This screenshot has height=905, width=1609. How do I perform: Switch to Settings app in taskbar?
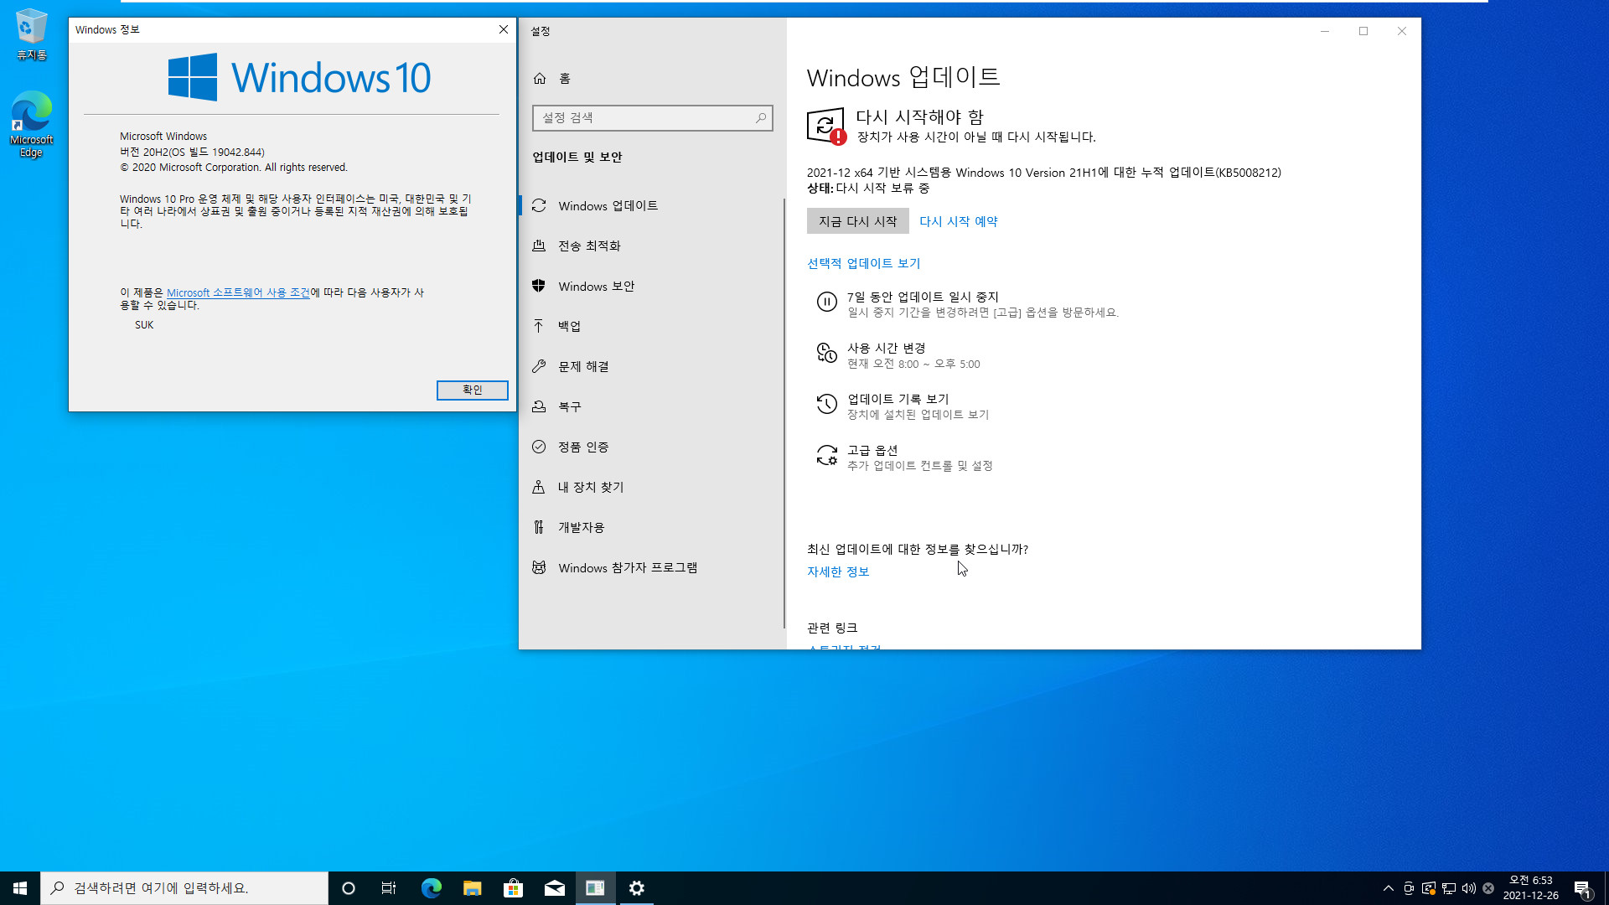pos(636,888)
